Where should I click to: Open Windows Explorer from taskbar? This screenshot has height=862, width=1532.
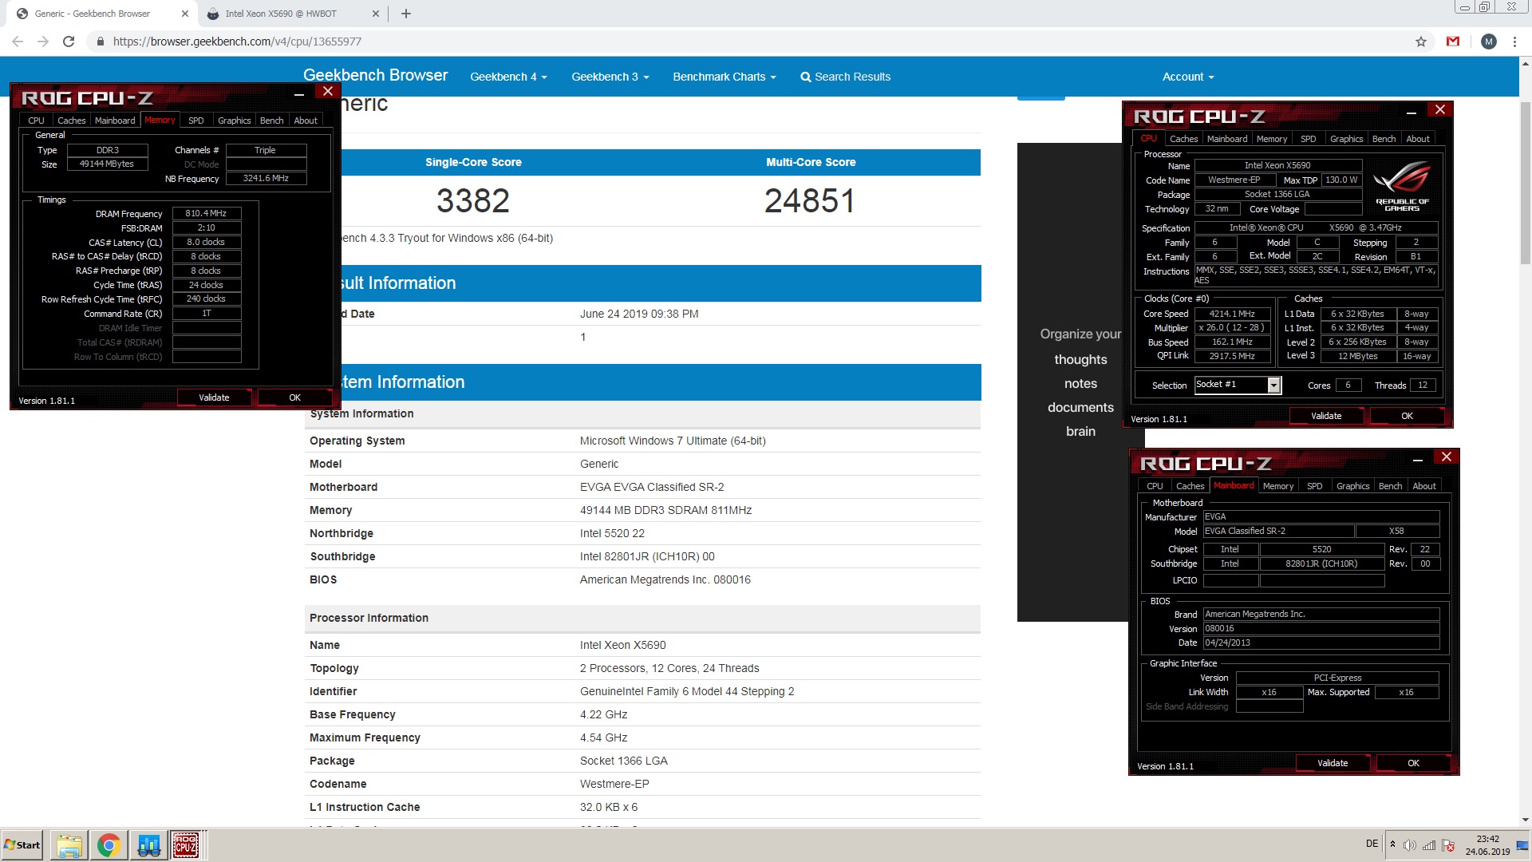click(69, 845)
